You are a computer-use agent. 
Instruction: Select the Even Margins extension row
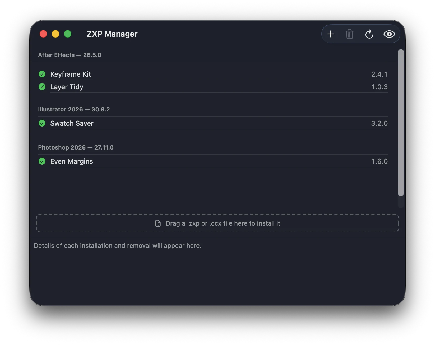[x=213, y=161]
